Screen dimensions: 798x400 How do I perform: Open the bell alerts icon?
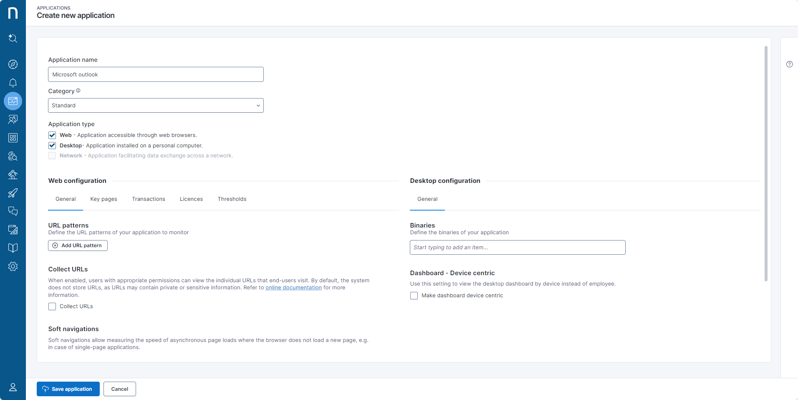click(13, 83)
